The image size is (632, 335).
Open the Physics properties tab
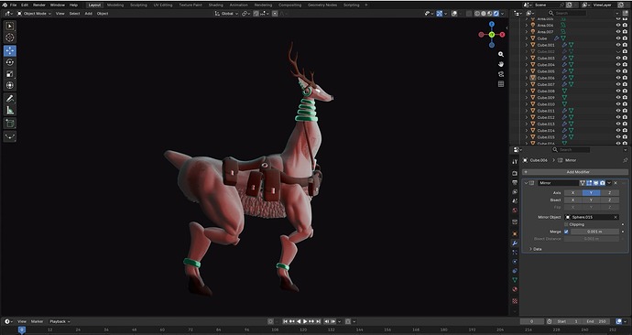coord(515,262)
